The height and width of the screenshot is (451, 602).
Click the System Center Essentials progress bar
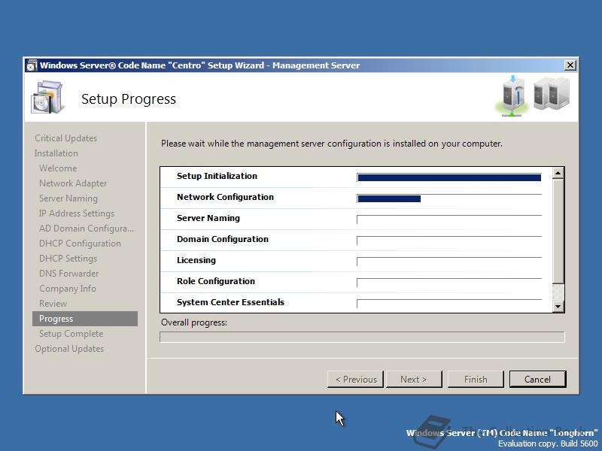449,304
